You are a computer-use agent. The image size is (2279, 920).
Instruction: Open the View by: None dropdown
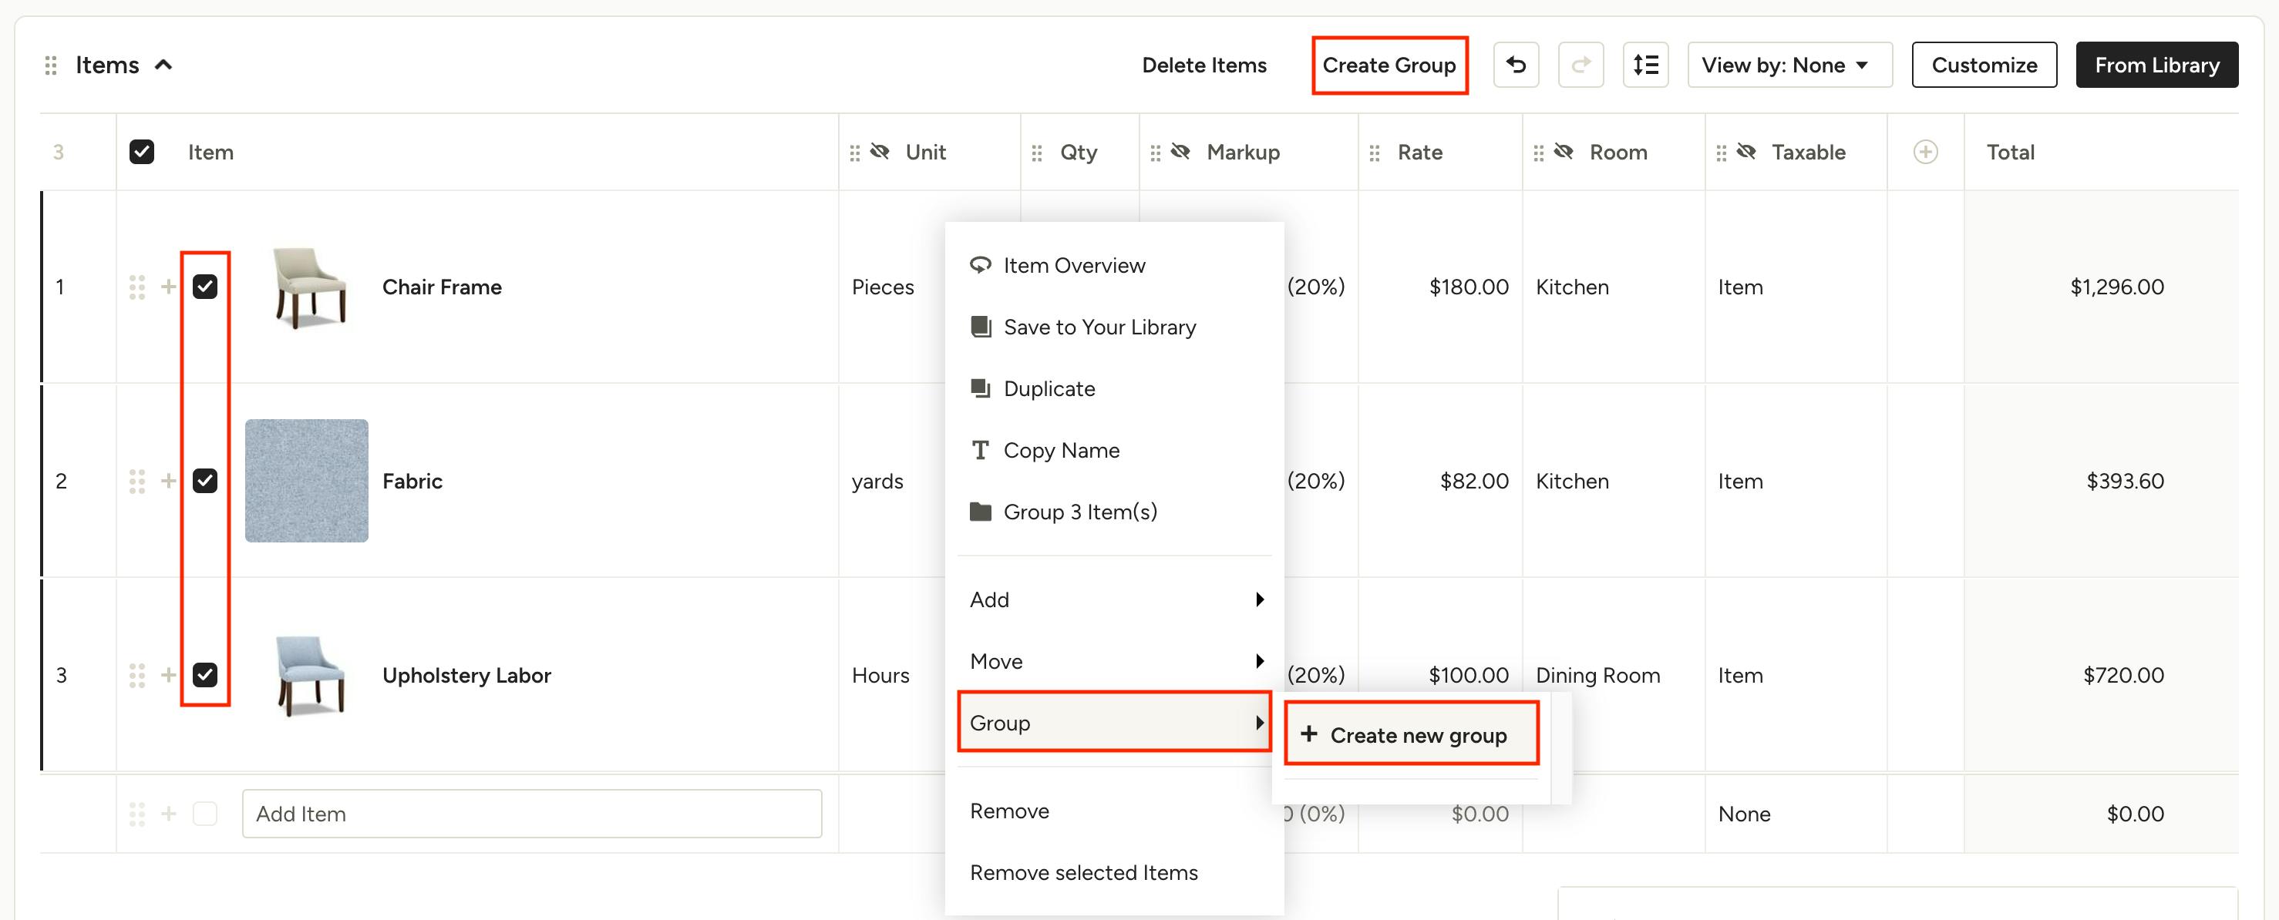[1789, 65]
